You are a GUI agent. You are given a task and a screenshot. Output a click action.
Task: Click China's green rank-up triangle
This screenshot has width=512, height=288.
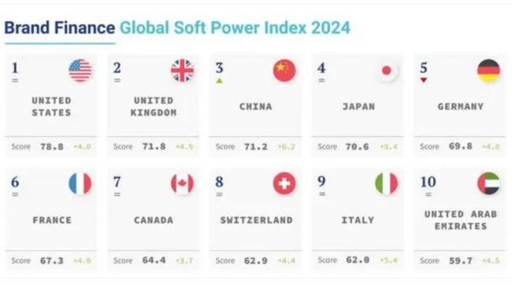click(x=220, y=80)
